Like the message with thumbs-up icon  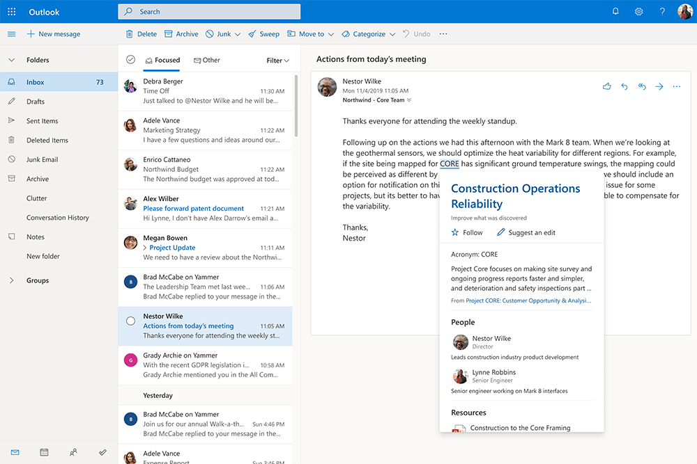[x=607, y=86]
